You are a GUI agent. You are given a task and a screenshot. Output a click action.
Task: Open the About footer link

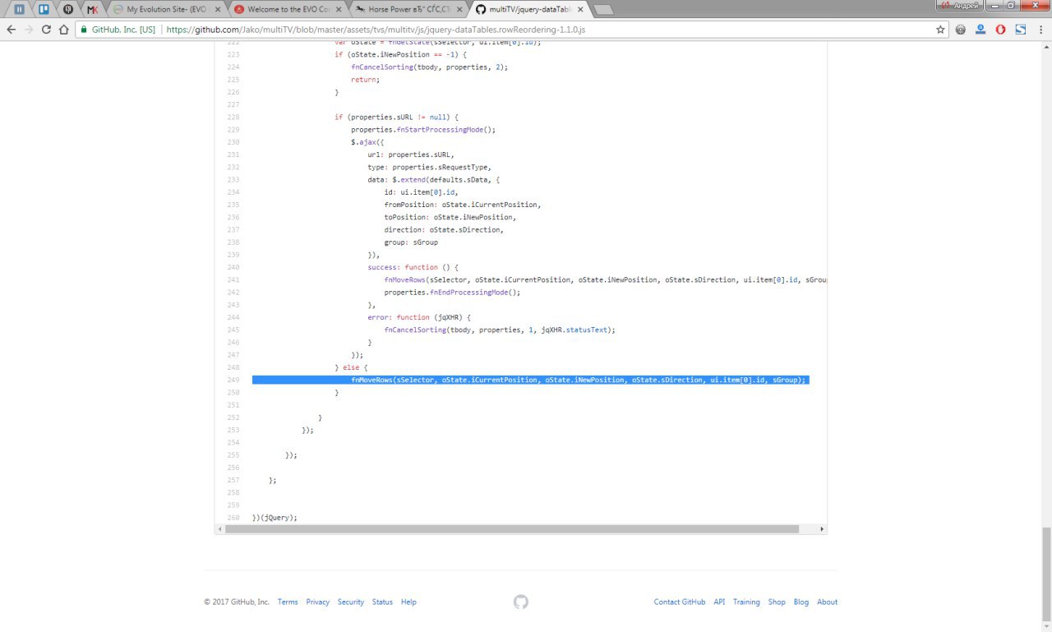point(828,602)
